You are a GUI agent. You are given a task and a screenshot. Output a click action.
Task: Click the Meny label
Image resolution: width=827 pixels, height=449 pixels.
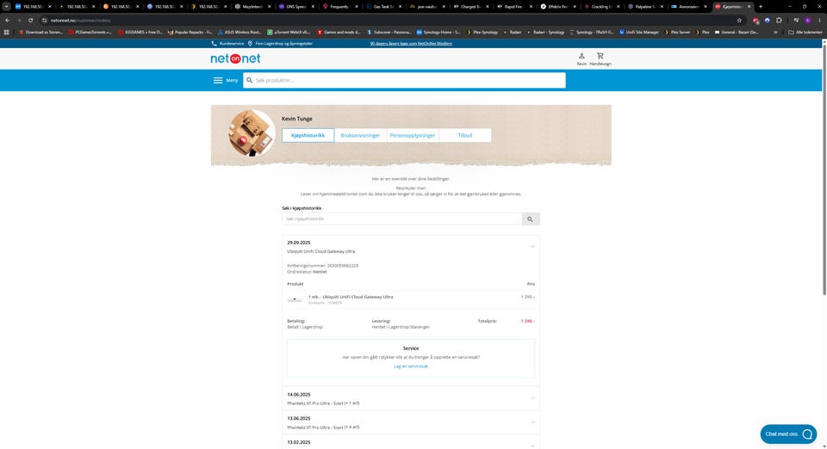pyautogui.click(x=232, y=81)
